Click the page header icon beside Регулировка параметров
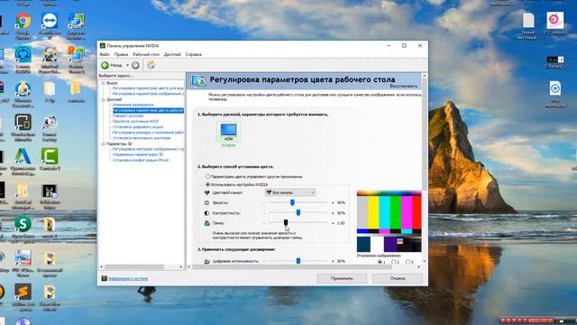This screenshot has height=325, width=577. coord(198,80)
